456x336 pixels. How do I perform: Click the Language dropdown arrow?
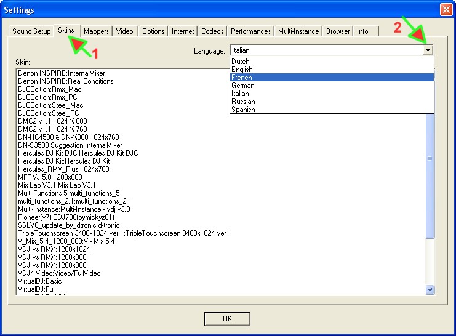click(428, 50)
